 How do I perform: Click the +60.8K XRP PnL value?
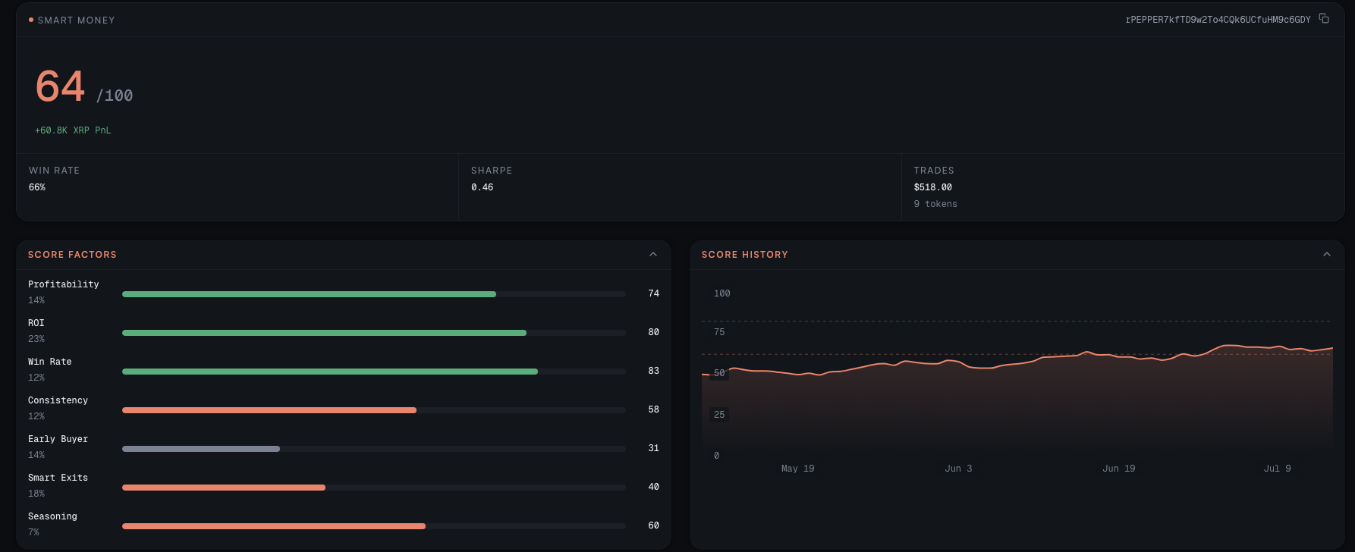pyautogui.click(x=73, y=130)
